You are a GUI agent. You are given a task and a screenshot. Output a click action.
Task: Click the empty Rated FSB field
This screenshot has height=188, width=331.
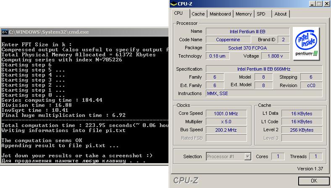click(226, 138)
